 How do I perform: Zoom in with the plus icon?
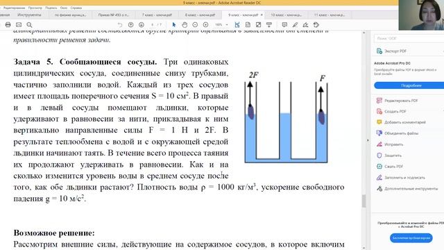[x=206, y=25]
